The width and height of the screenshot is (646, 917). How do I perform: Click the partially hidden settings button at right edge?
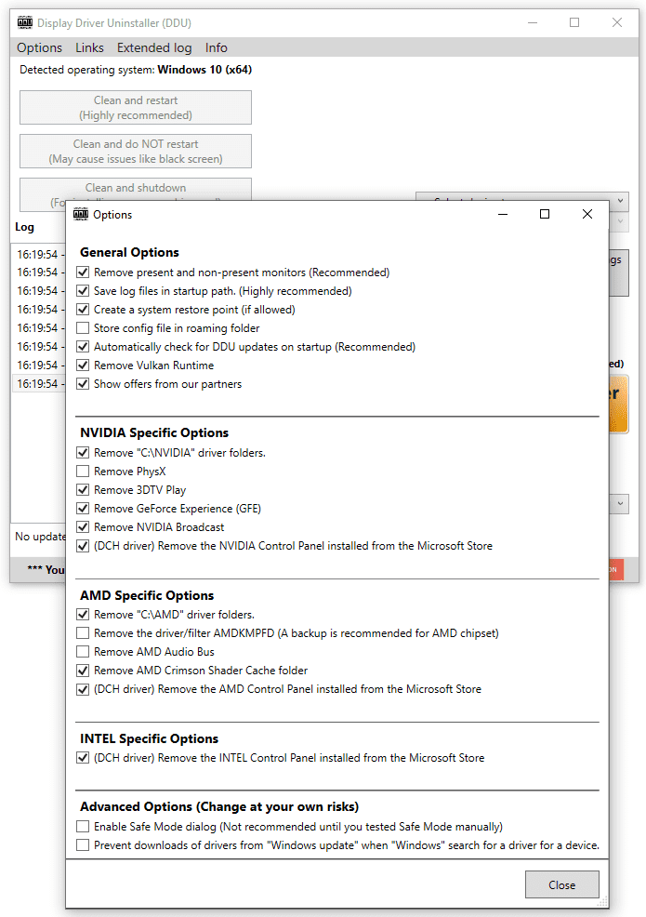point(619,273)
